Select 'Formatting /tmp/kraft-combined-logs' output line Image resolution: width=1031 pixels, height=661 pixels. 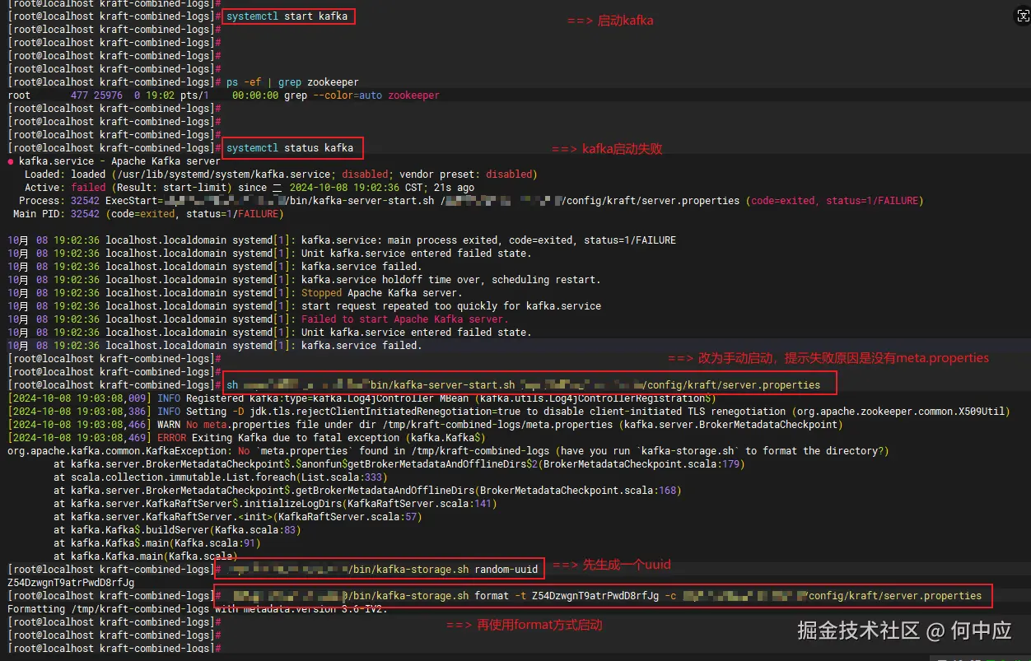tap(198, 609)
